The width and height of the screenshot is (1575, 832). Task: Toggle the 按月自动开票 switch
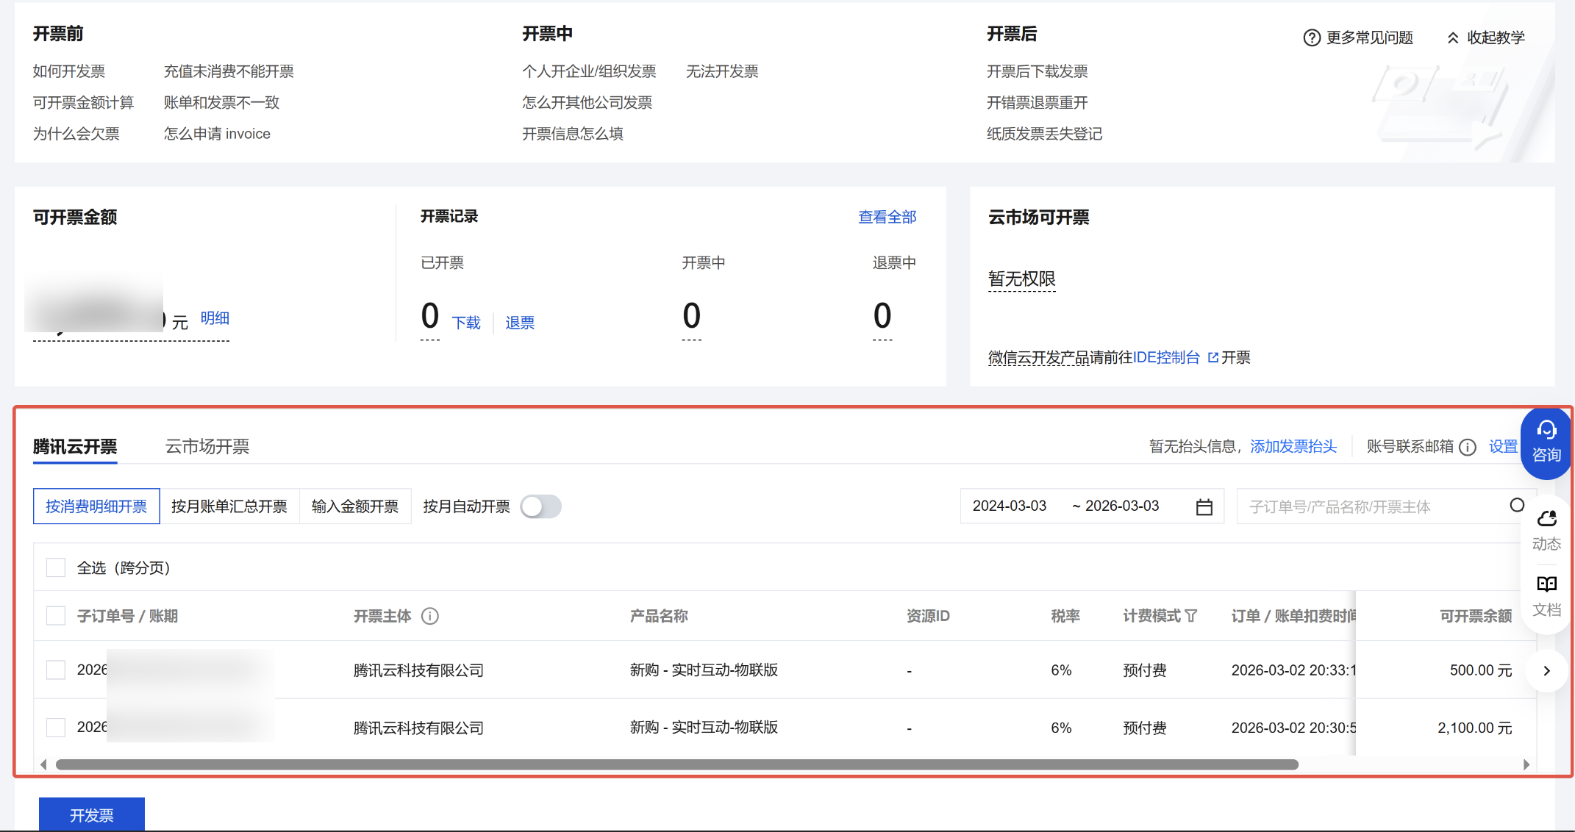tap(540, 506)
